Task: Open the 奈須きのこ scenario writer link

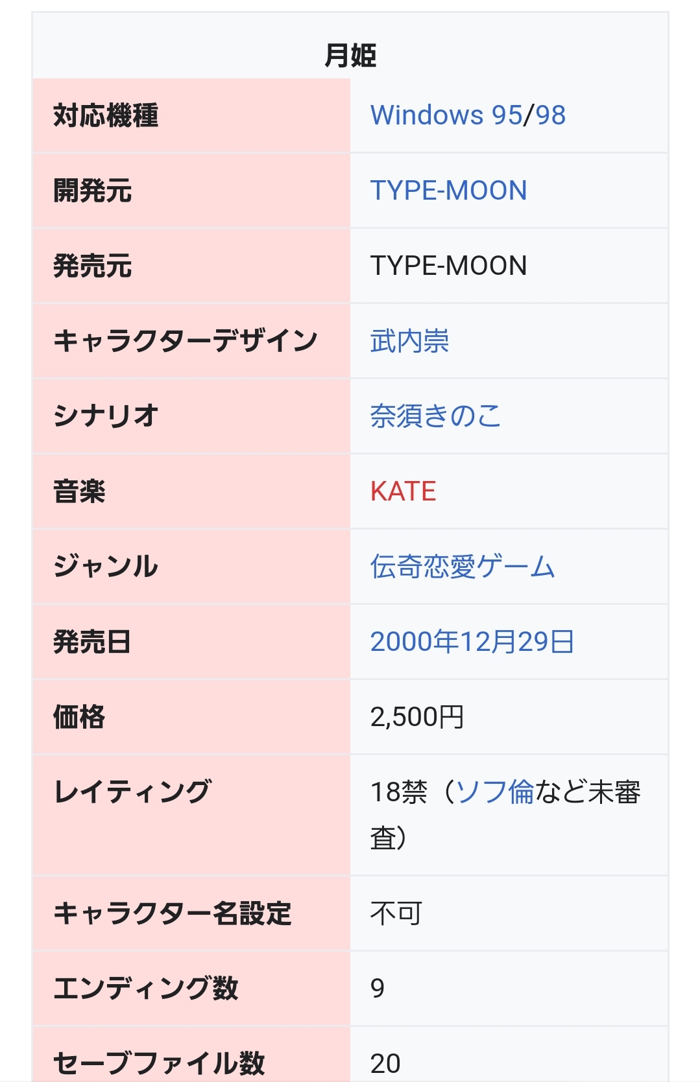Action: coord(435,416)
